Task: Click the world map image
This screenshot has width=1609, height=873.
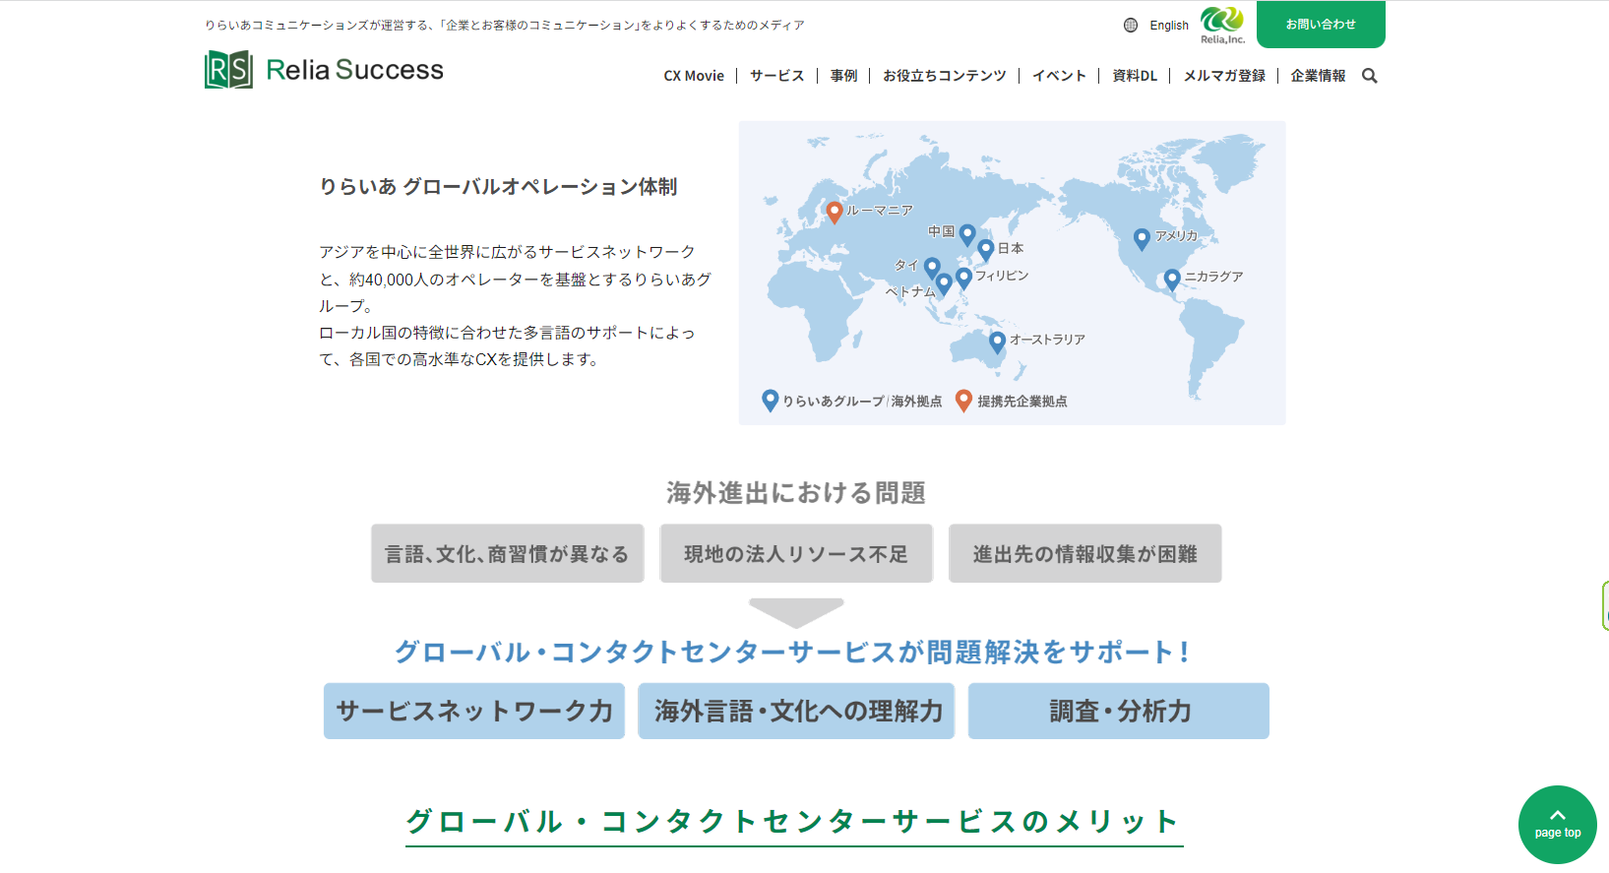Action: (1012, 273)
